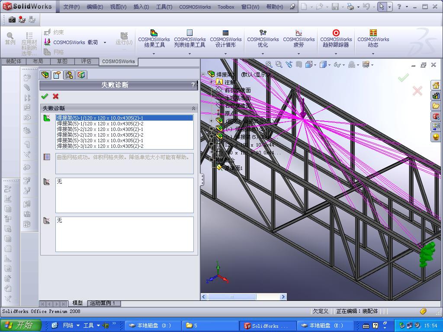Click the SolidWorks Resources home icon
The height and width of the screenshot is (332, 443).
[436, 85]
